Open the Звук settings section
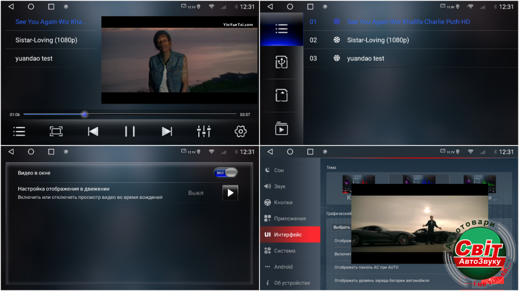The height and width of the screenshot is (291, 519). click(280, 186)
